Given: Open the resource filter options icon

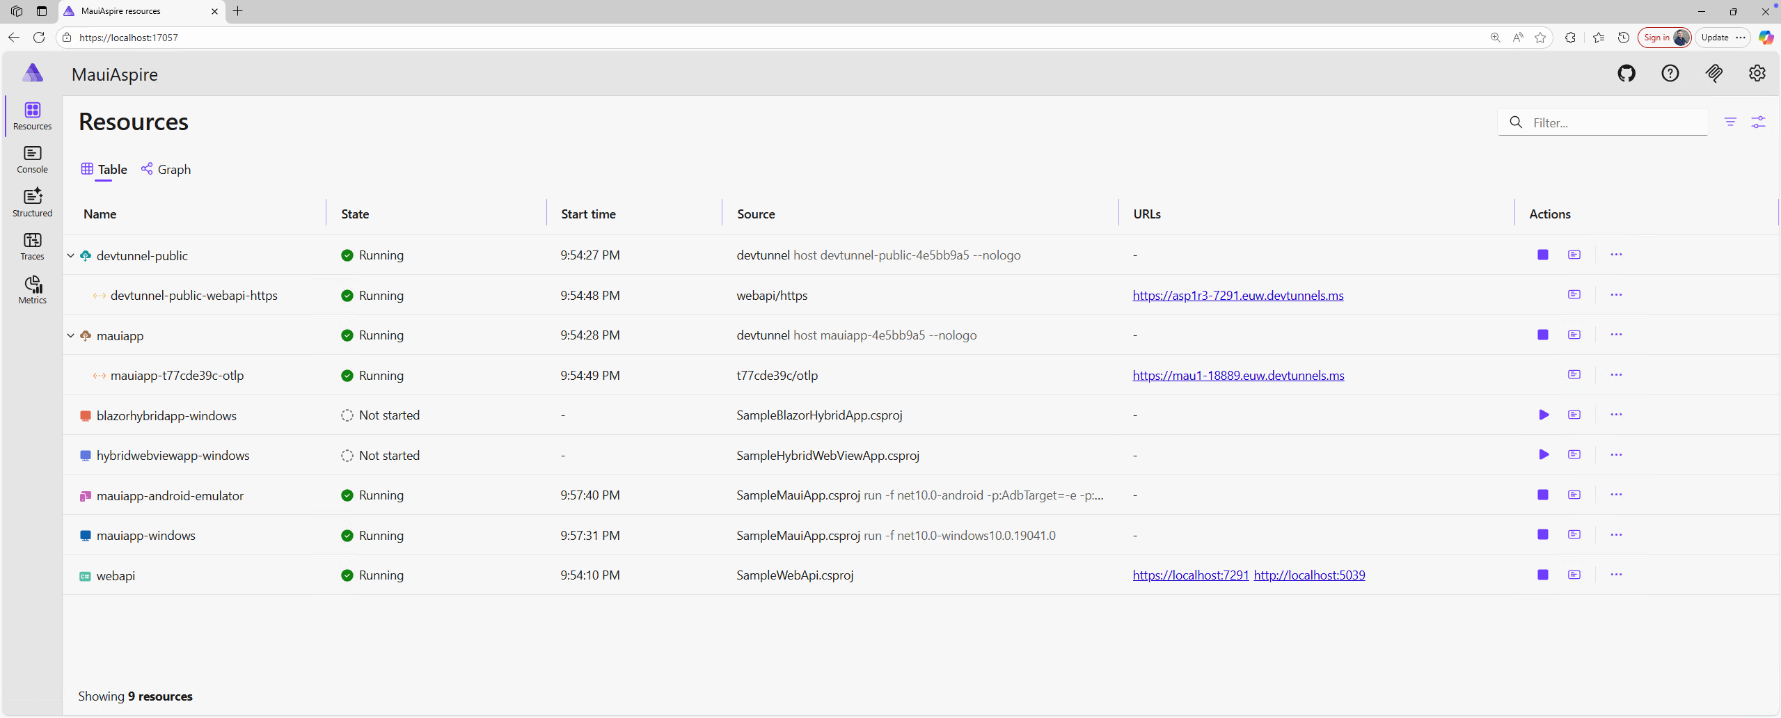Looking at the screenshot, I should [x=1729, y=122].
